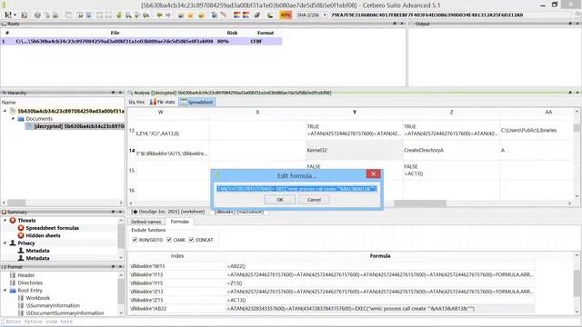Switch to the DocuSign worksheet tab
Viewport: 582px width, 327px height.
(x=168, y=212)
